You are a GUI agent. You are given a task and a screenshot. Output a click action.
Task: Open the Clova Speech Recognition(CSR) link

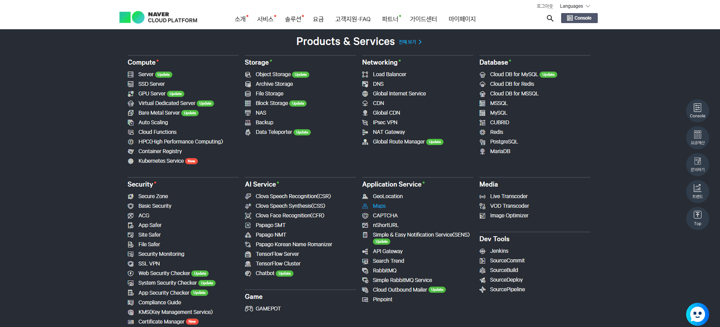293,197
